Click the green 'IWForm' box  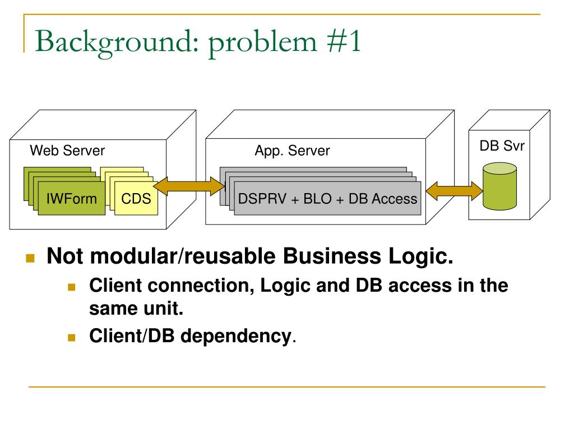[x=71, y=199]
